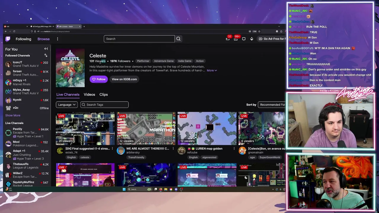Open Pestily live channel in sidebar
This screenshot has width=379, height=213.
(x=27, y=133)
